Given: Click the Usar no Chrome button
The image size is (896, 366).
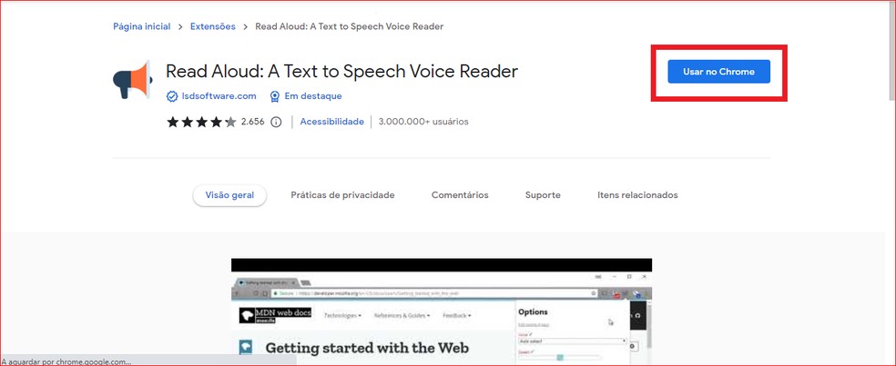Looking at the screenshot, I should pos(718,72).
